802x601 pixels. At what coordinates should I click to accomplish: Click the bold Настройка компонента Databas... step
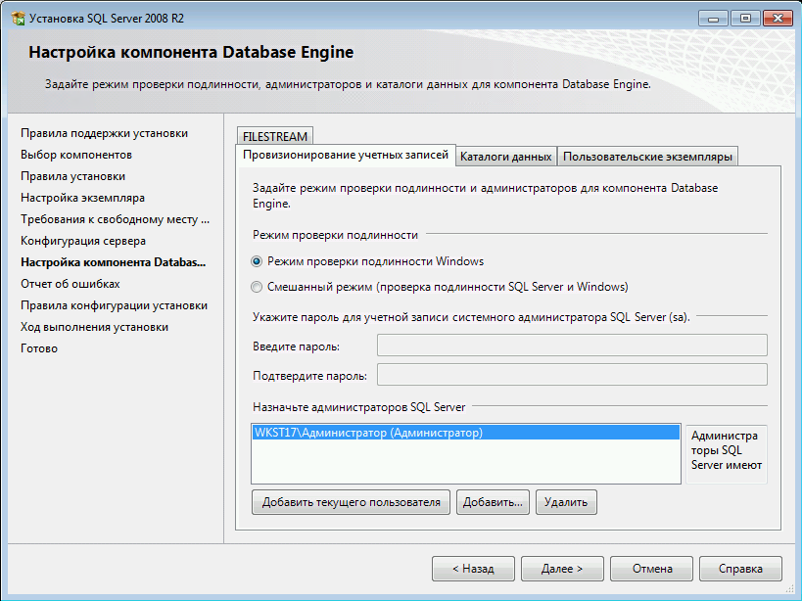click(x=113, y=262)
